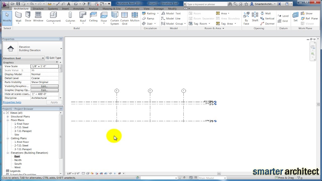The image size is (322, 181).
Task: Open the 1-First Floor floor plan
Action: pos(22,124)
